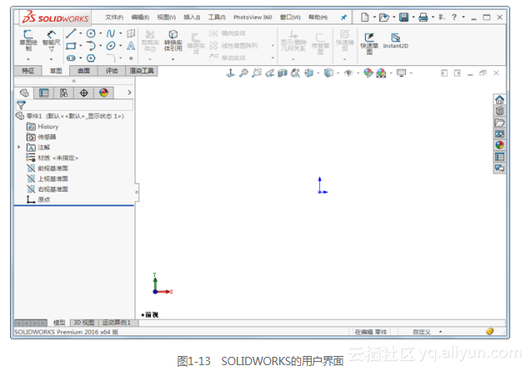Open the SOLIDWORKS Forum task pane tab
Viewport: 531px width, 371px height.
click(x=499, y=168)
